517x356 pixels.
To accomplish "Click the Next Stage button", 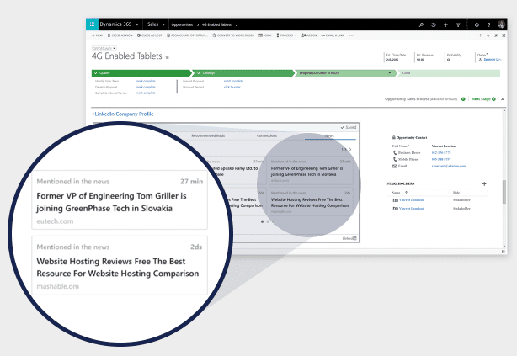I will (x=483, y=99).
